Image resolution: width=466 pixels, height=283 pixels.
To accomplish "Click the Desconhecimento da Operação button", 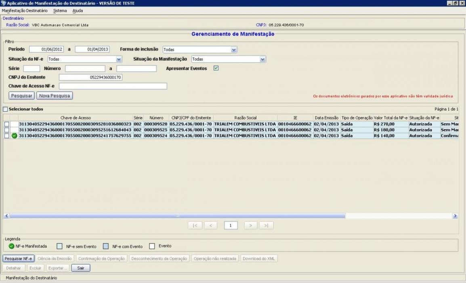I will click(x=159, y=259).
